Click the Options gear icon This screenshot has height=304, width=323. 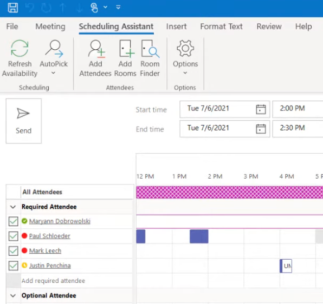(185, 48)
